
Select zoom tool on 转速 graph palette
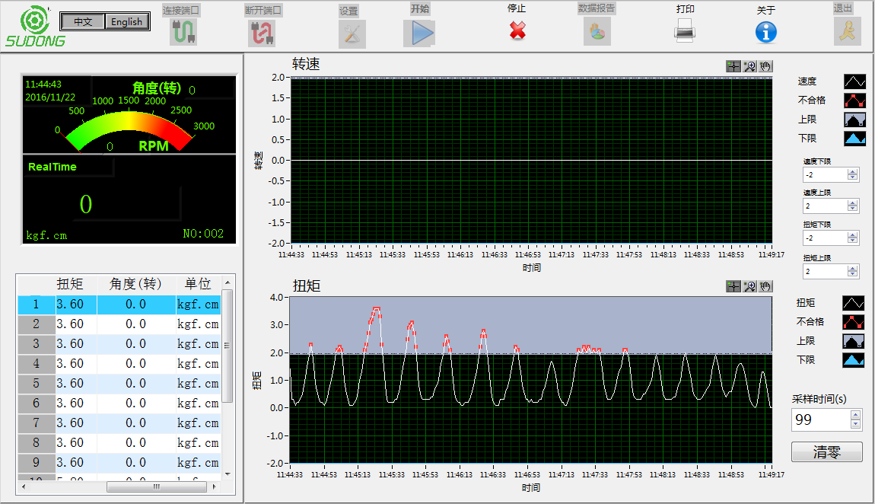click(x=749, y=66)
